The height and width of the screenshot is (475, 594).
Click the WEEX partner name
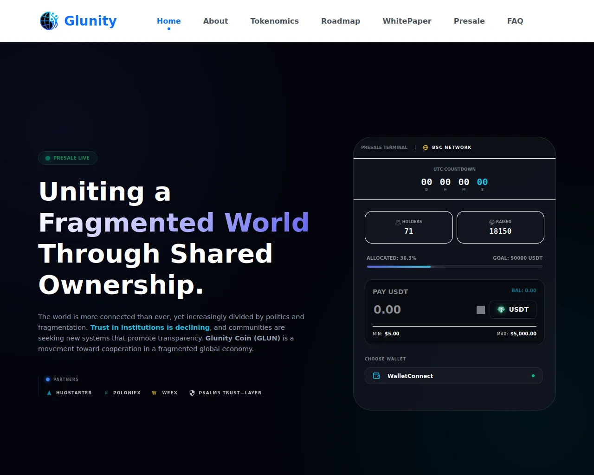[170, 393]
